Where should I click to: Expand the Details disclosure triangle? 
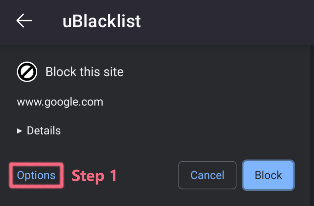pos(20,131)
